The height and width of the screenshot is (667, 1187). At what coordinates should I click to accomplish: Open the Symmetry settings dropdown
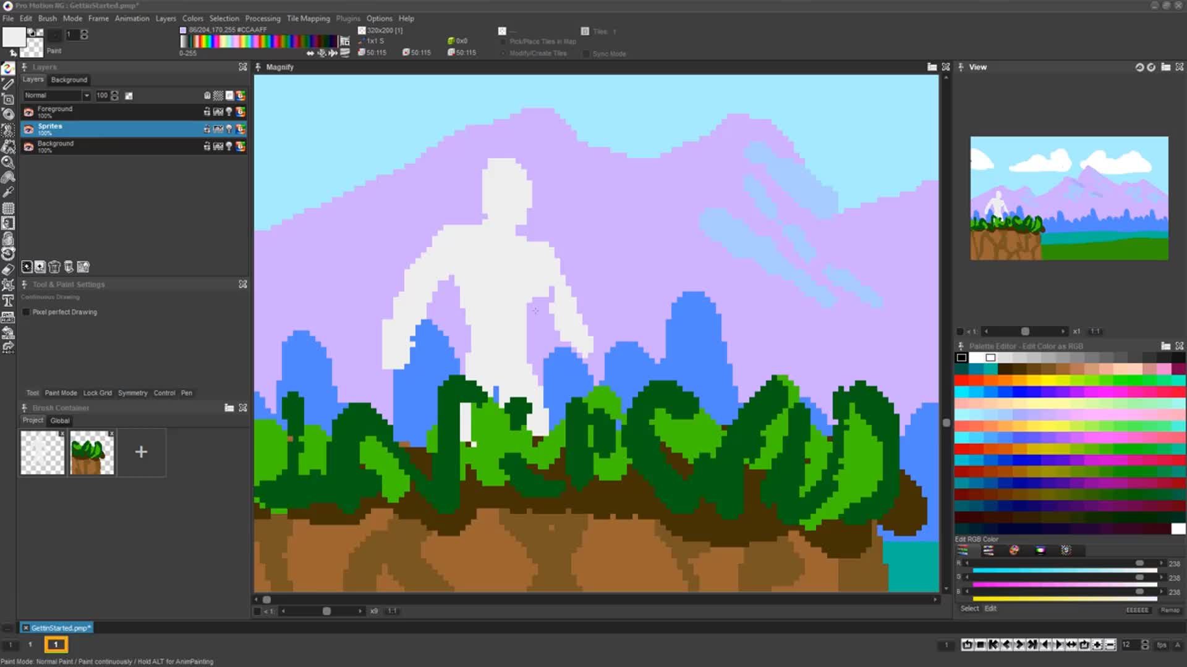pyautogui.click(x=132, y=393)
